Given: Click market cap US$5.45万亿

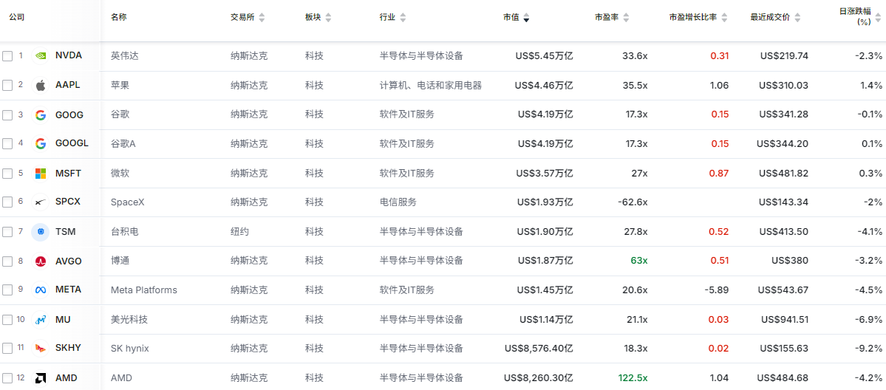Looking at the screenshot, I should [544, 56].
